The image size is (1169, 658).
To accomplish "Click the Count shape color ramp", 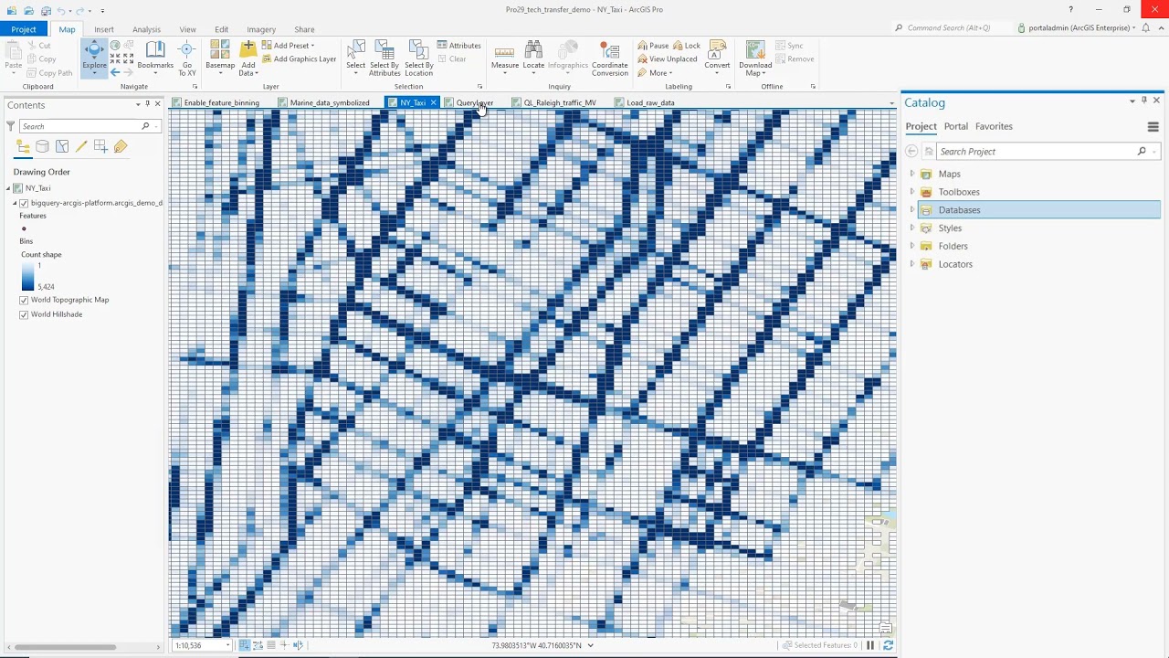I will click(x=28, y=276).
